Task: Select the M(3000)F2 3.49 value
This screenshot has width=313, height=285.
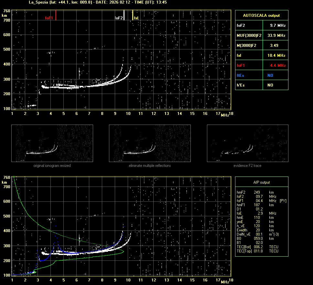Action: coord(274,46)
